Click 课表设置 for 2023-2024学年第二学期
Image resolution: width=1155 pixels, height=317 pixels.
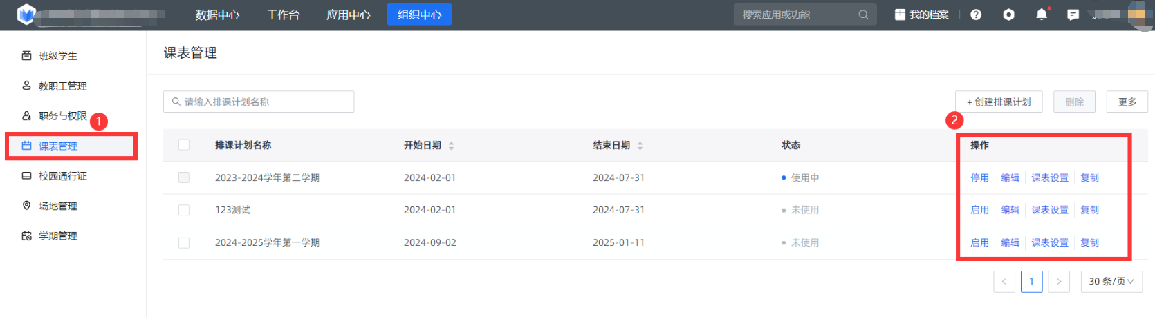(1050, 177)
